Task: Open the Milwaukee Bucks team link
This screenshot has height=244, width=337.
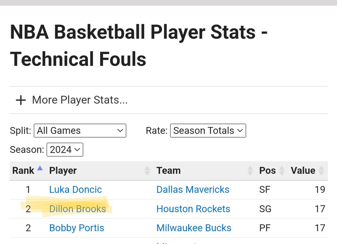Action: 194,228
